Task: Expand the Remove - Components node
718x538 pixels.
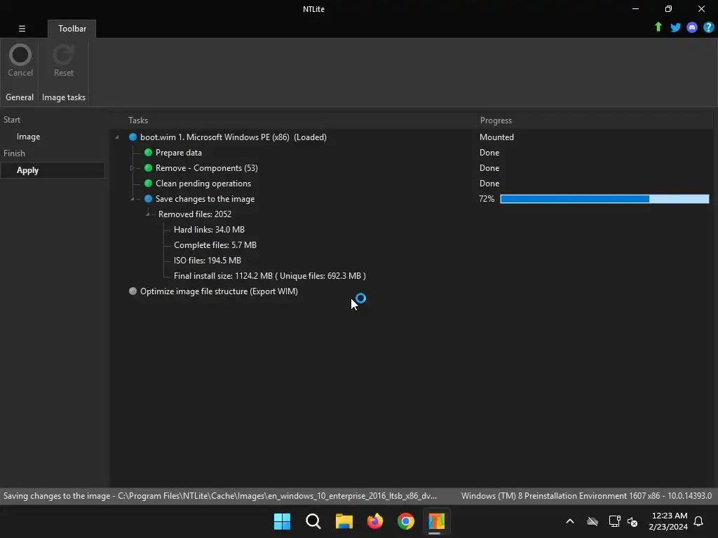Action: click(133, 168)
